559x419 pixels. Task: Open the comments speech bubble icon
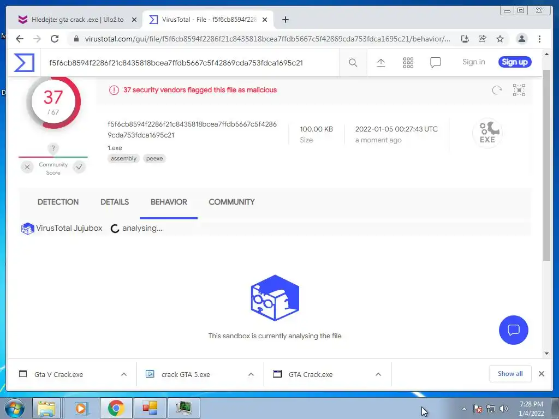point(435,63)
